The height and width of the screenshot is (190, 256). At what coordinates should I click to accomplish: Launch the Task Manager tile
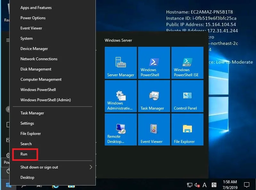(154, 96)
